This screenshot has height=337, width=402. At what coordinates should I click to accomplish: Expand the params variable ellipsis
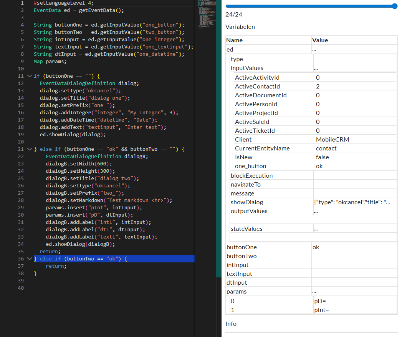(314, 292)
